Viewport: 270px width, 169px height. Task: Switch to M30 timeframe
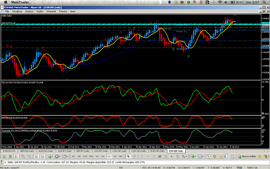(91, 156)
